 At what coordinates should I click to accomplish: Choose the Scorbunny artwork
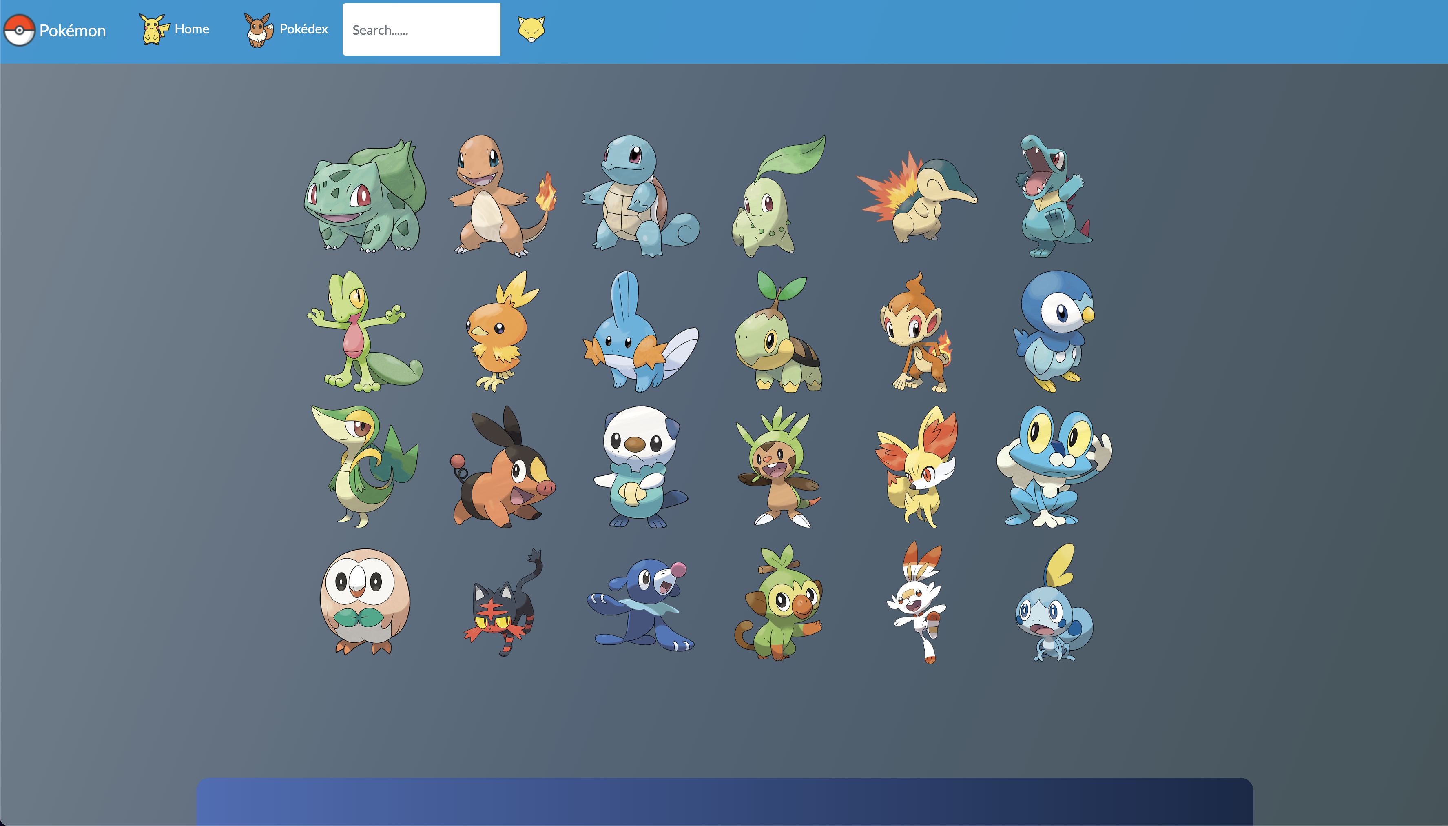917,602
